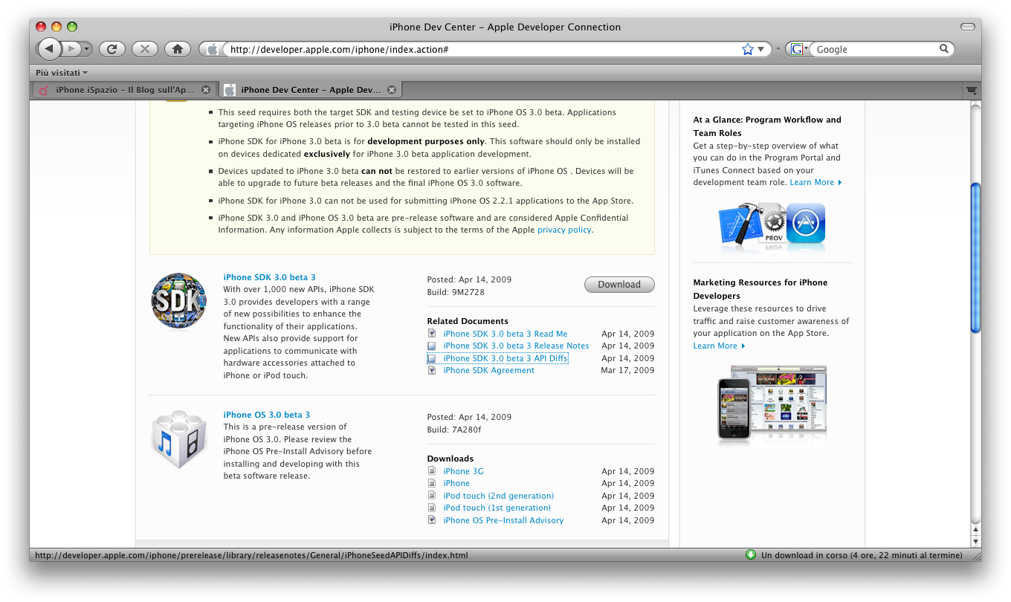Viewport: 1011px width, 602px height.
Task: Click the Xcode blueprint hammer icon
Action: pos(740,224)
